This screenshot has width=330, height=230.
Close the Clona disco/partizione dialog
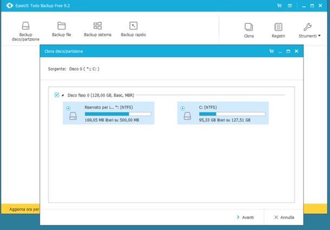point(296,51)
